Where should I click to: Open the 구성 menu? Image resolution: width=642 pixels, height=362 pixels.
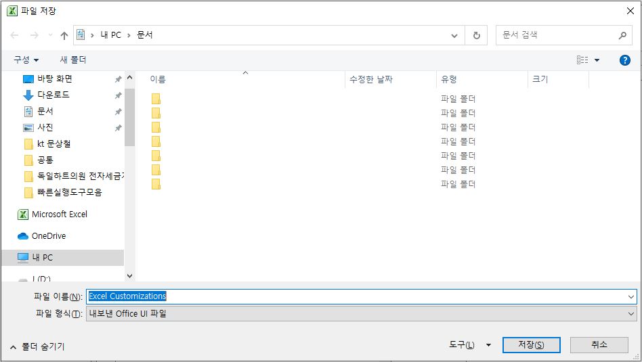[26, 60]
